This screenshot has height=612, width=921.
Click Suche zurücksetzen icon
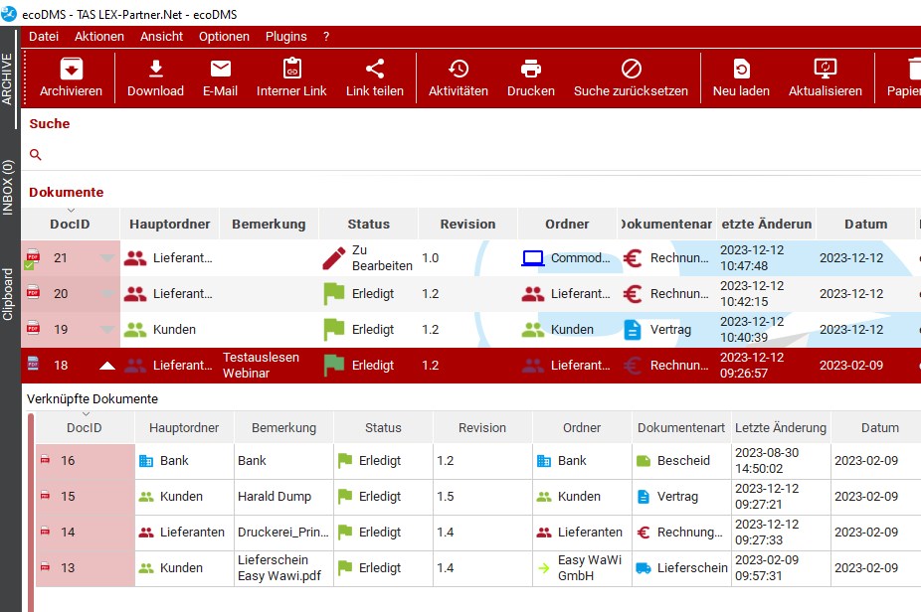click(x=631, y=69)
